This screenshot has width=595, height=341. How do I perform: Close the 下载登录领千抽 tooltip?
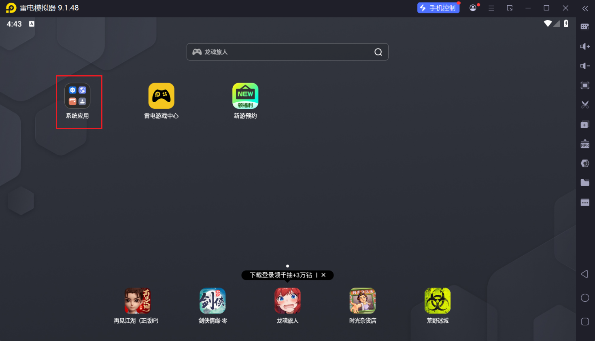click(323, 275)
